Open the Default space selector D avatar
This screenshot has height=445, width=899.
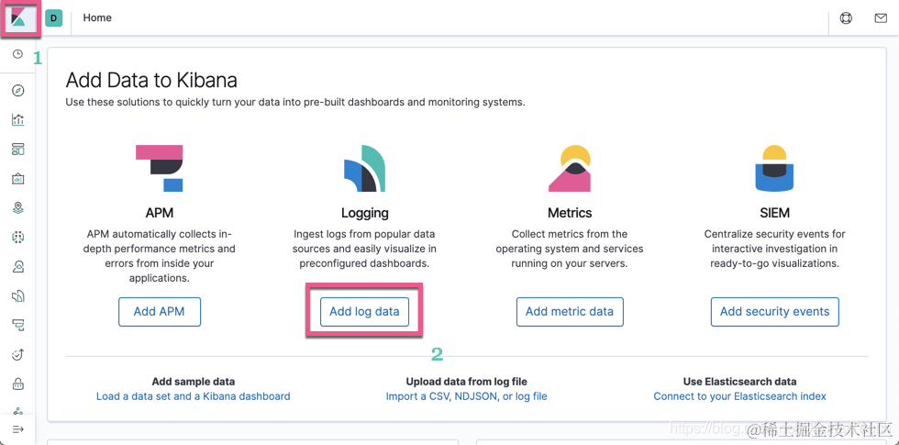coord(53,17)
